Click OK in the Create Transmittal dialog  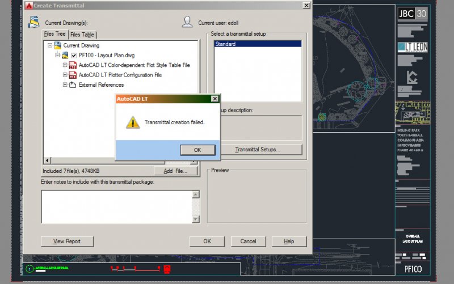pyautogui.click(x=207, y=241)
